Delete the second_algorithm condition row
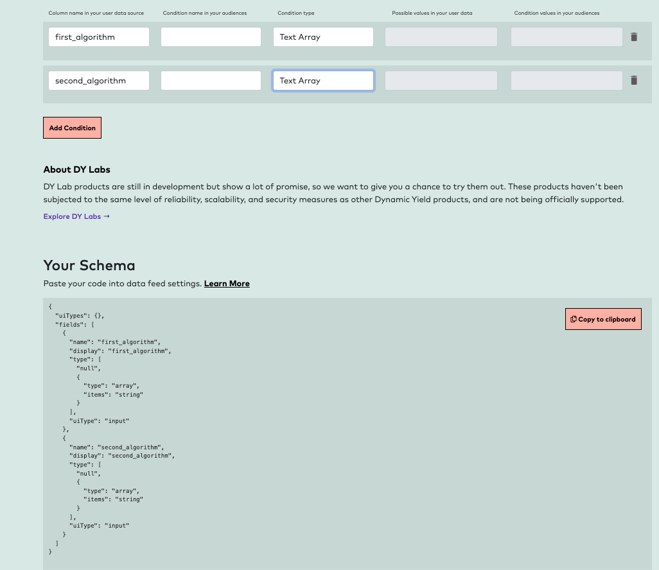This screenshot has height=570, width=659. click(634, 80)
